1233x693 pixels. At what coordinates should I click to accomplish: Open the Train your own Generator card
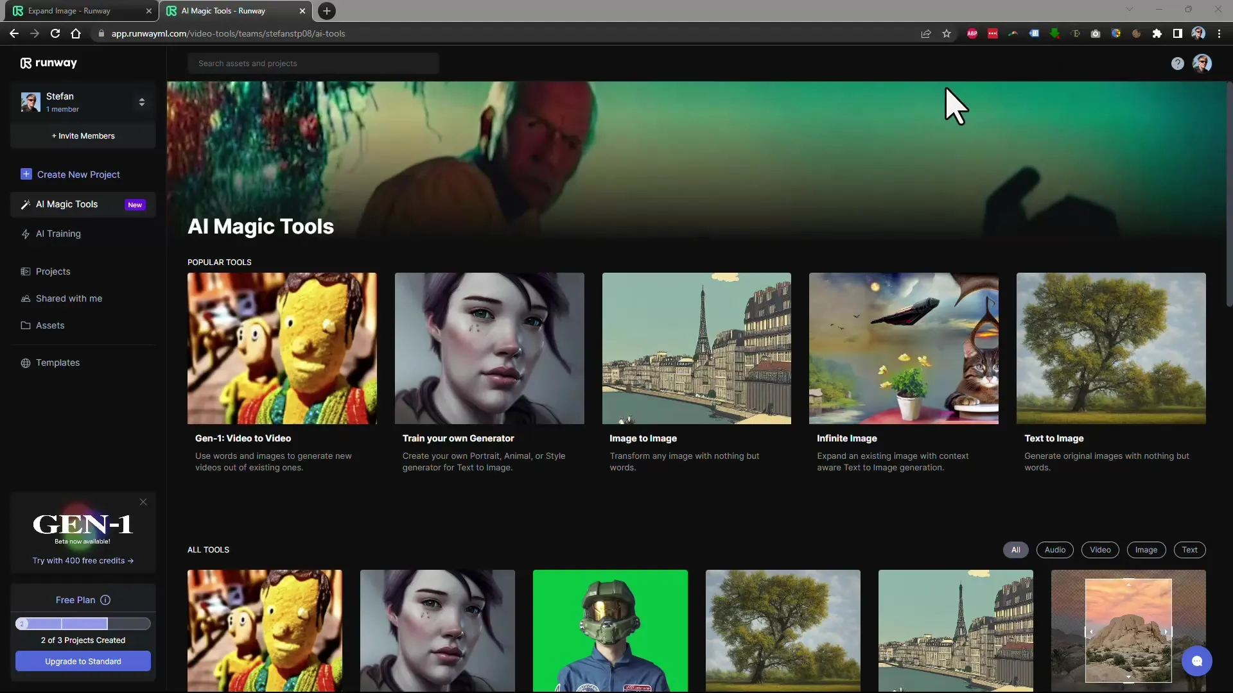pyautogui.click(x=489, y=374)
